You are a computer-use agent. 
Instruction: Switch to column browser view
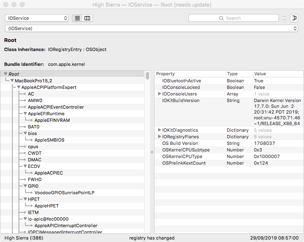pos(87,18)
